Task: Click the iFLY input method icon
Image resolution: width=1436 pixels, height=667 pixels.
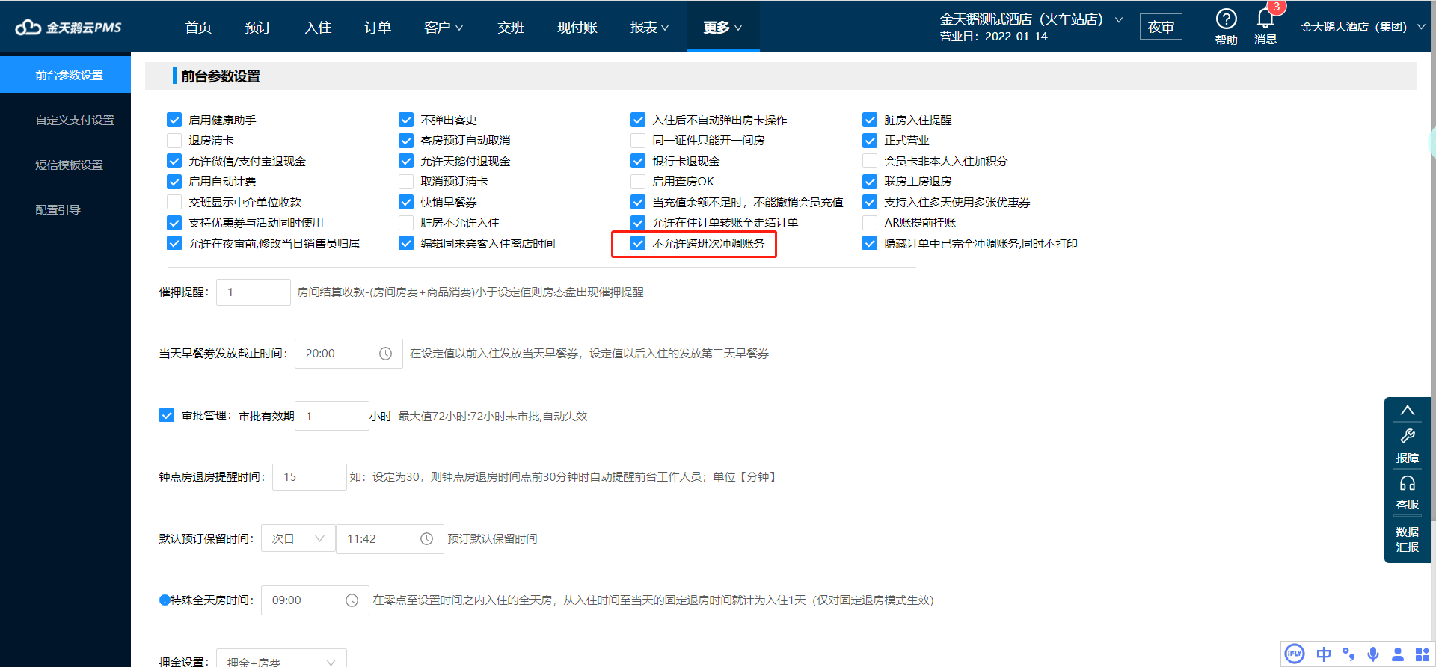Action: pyautogui.click(x=1294, y=654)
